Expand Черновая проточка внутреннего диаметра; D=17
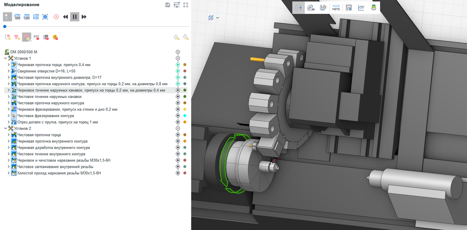This screenshot has height=230, width=467. point(9,77)
